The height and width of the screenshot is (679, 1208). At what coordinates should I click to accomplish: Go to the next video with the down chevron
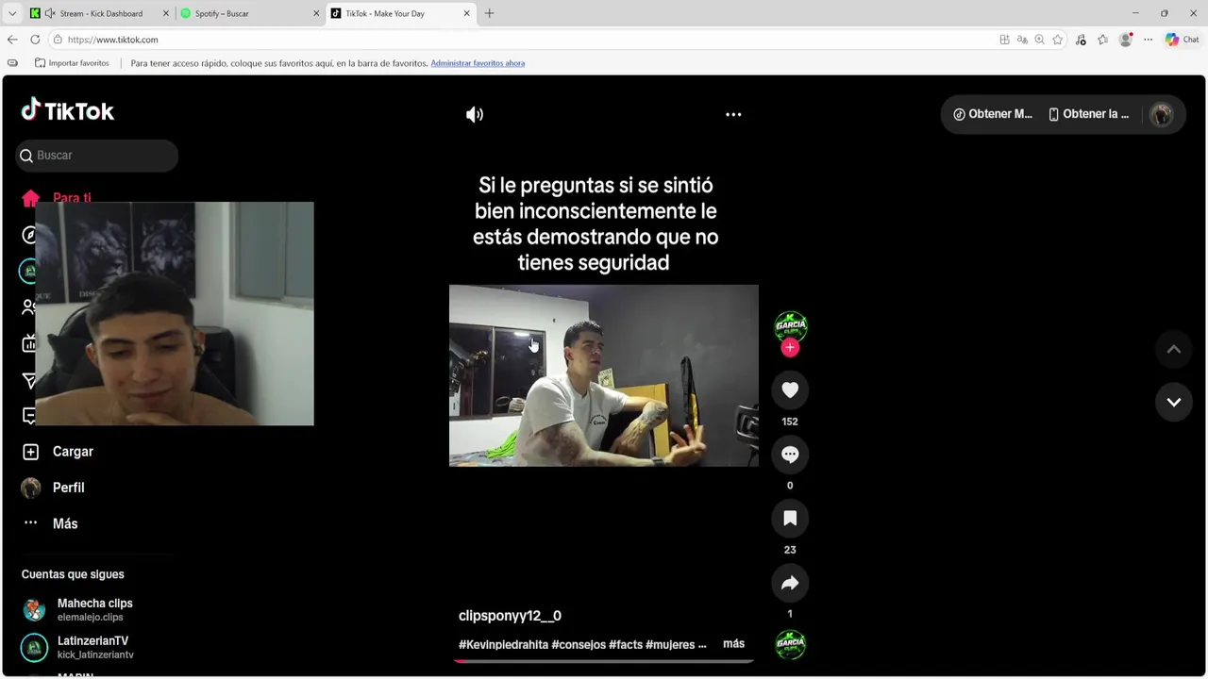click(1174, 403)
